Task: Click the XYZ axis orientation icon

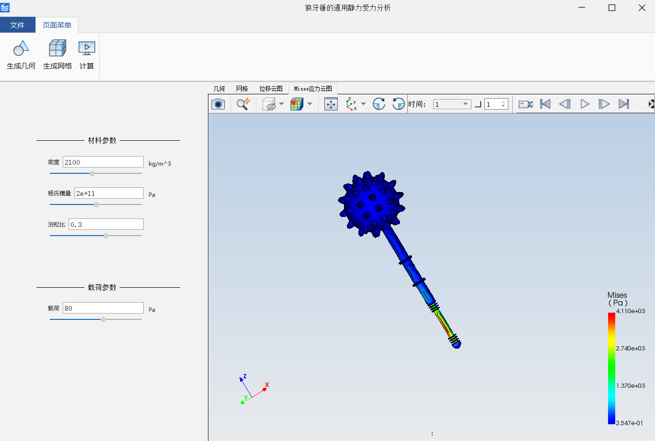Action: [x=351, y=104]
